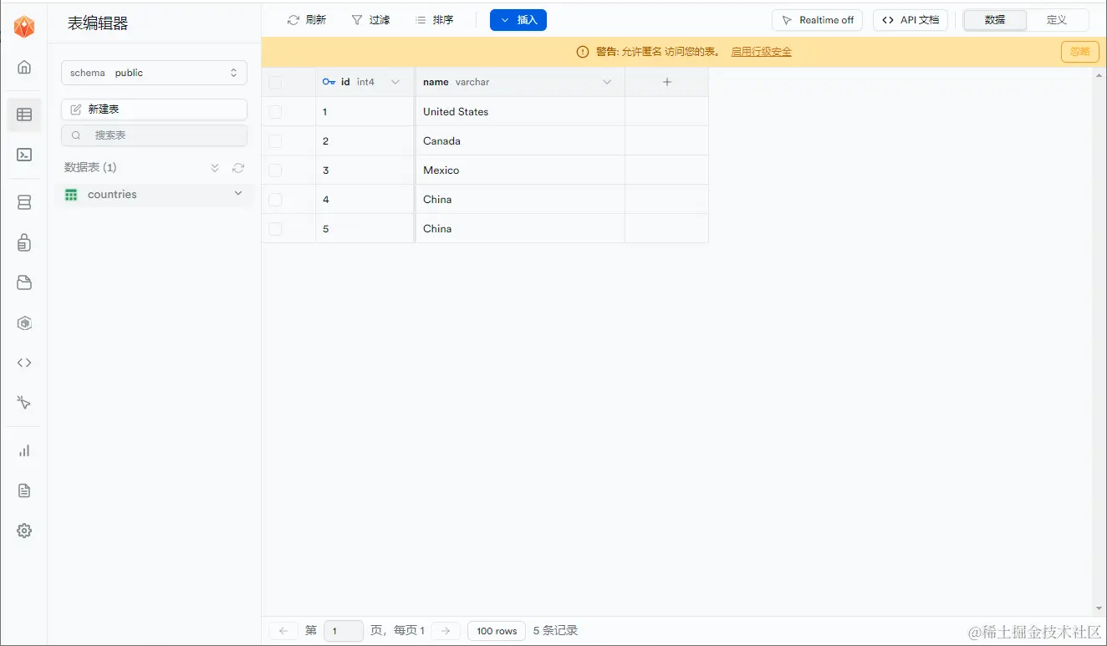Screen dimensions: 1107x646
Task: Switch to the 数据 tab
Action: (994, 19)
